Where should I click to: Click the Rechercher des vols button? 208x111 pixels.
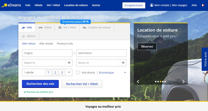pos(40,84)
